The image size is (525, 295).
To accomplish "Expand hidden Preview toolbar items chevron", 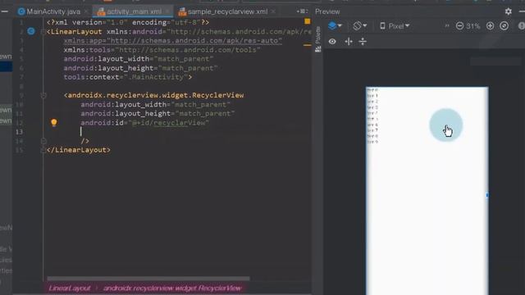I will [x=446, y=25].
